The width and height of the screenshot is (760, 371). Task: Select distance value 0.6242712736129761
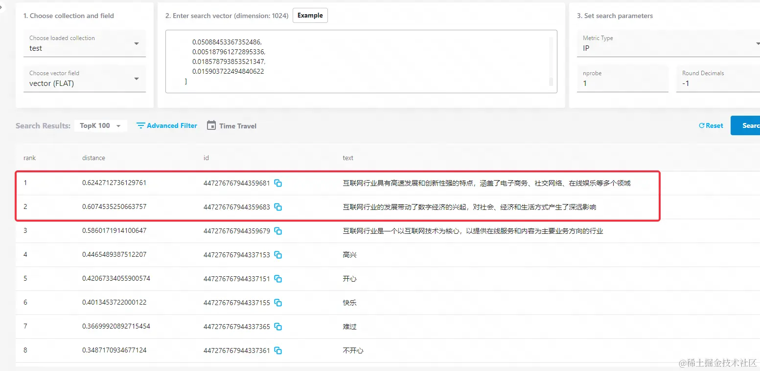[x=114, y=183]
